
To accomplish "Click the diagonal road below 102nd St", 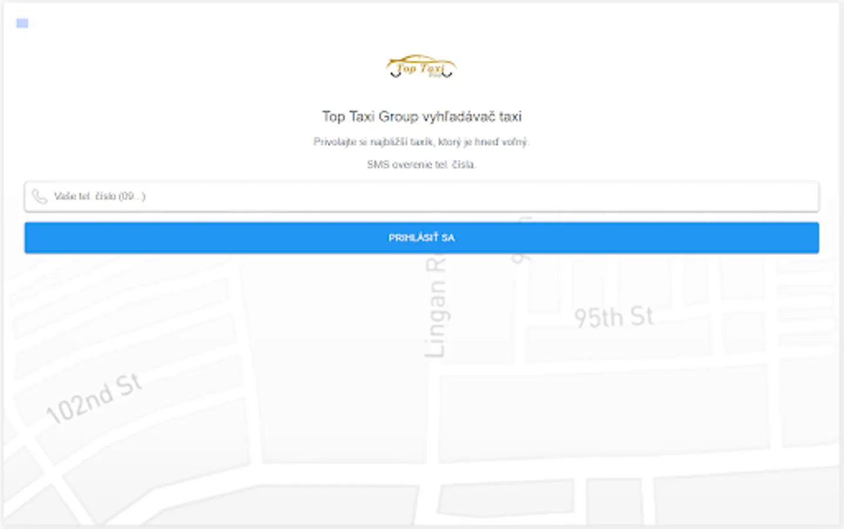I will [53, 470].
